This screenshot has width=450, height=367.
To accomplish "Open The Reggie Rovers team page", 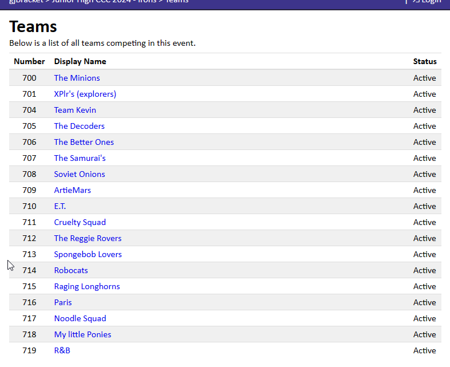I will [x=87, y=238].
